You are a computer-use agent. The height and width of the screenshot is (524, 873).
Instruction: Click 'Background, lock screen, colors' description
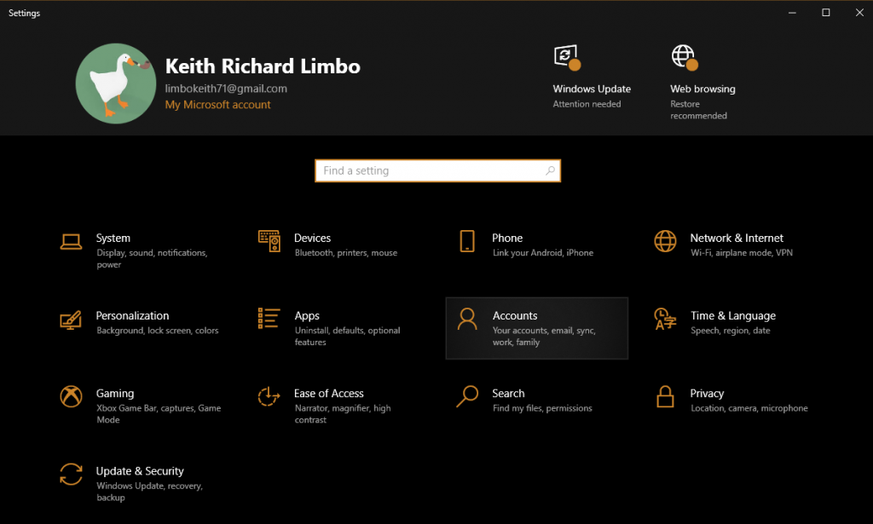(158, 331)
